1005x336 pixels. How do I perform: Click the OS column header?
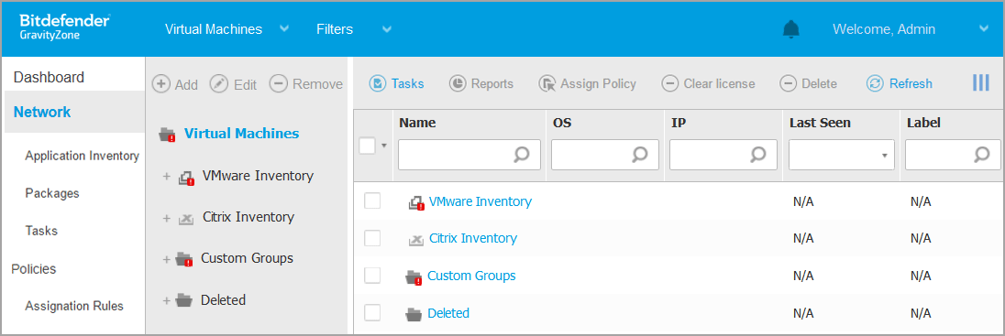pos(561,123)
